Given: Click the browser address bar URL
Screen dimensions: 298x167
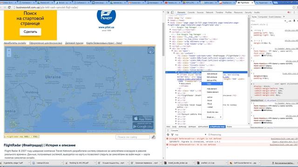Looking at the screenshot, I should [x=47, y=7].
